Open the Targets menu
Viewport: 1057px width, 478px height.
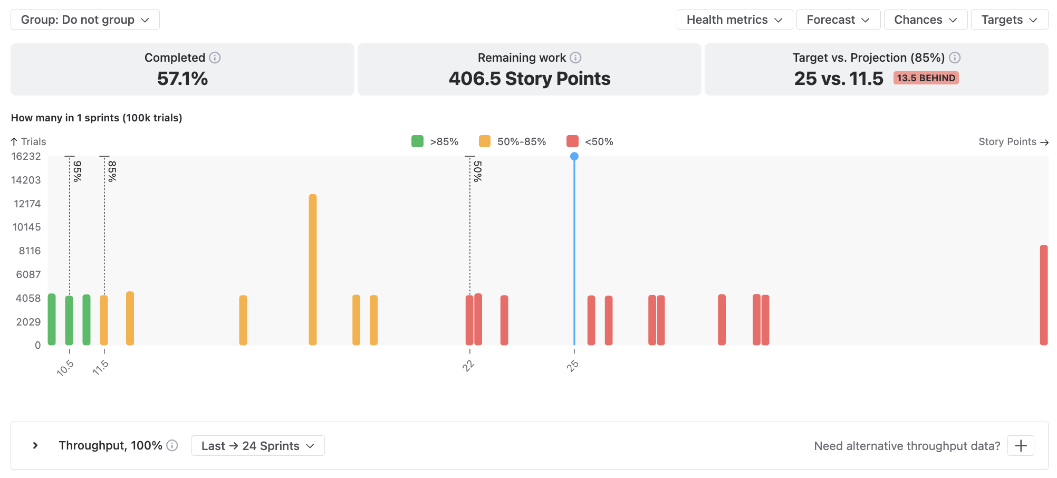[1010, 20]
